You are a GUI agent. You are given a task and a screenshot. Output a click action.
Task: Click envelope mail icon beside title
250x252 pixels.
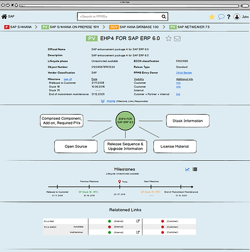tap(177, 39)
